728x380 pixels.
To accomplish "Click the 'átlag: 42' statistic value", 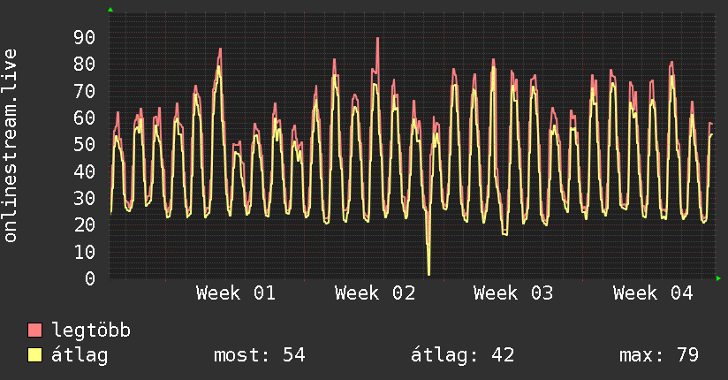I will tap(462, 355).
